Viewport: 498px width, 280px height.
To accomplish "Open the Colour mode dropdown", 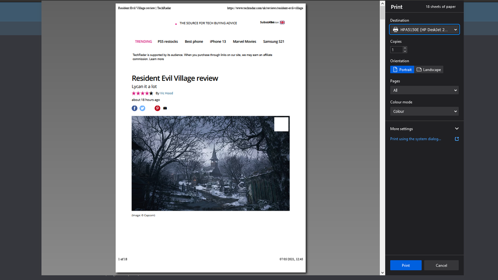I will (x=424, y=111).
